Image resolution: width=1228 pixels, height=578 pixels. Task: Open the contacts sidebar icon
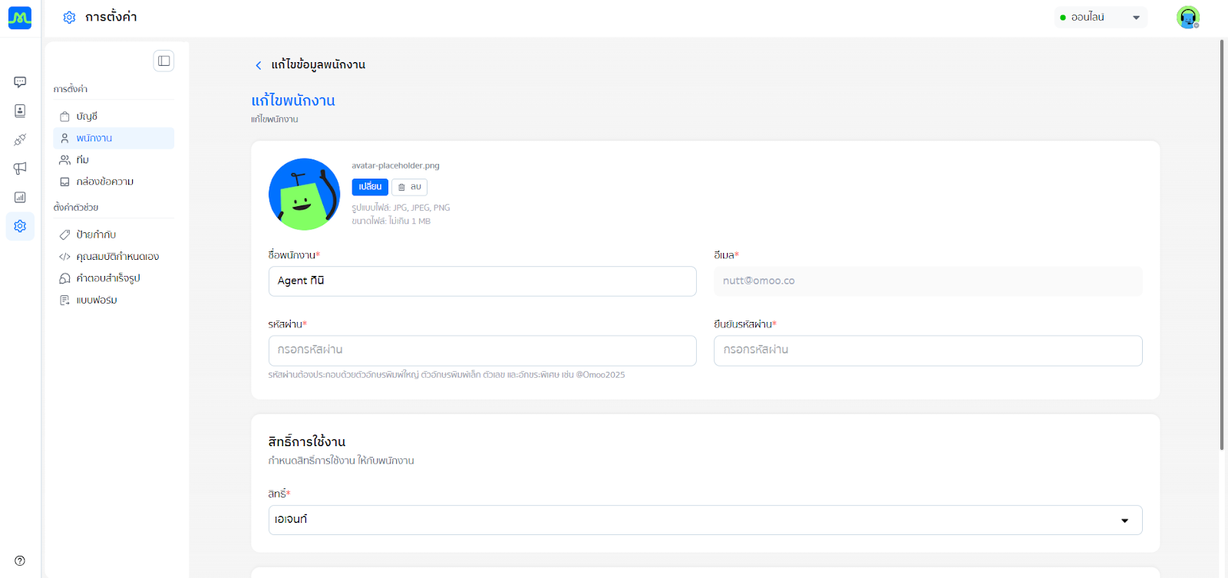(x=20, y=111)
